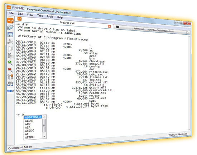Viewport: 197px width, 155px height.
Task: Click the Copy pages icon
Action: pos(10,49)
